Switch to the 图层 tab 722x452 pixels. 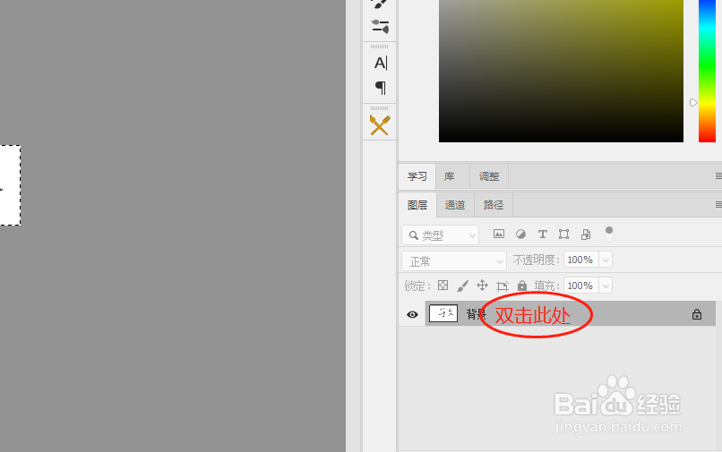tap(417, 205)
